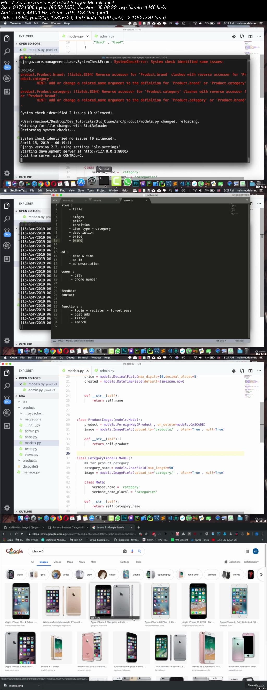
Task: Click the next arrow of the filter chips
Action: tap(261, 575)
